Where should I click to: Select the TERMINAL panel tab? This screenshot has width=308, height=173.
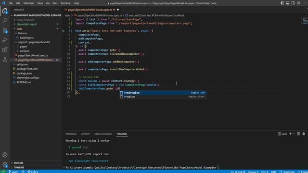point(122,134)
